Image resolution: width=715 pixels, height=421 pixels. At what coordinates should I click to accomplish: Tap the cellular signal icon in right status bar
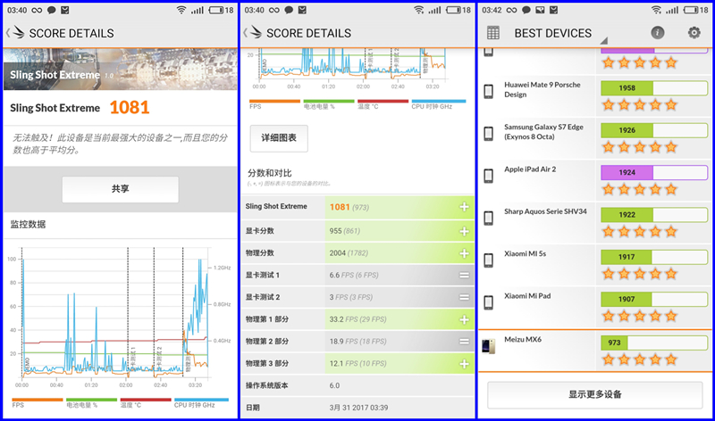pyautogui.click(x=672, y=10)
